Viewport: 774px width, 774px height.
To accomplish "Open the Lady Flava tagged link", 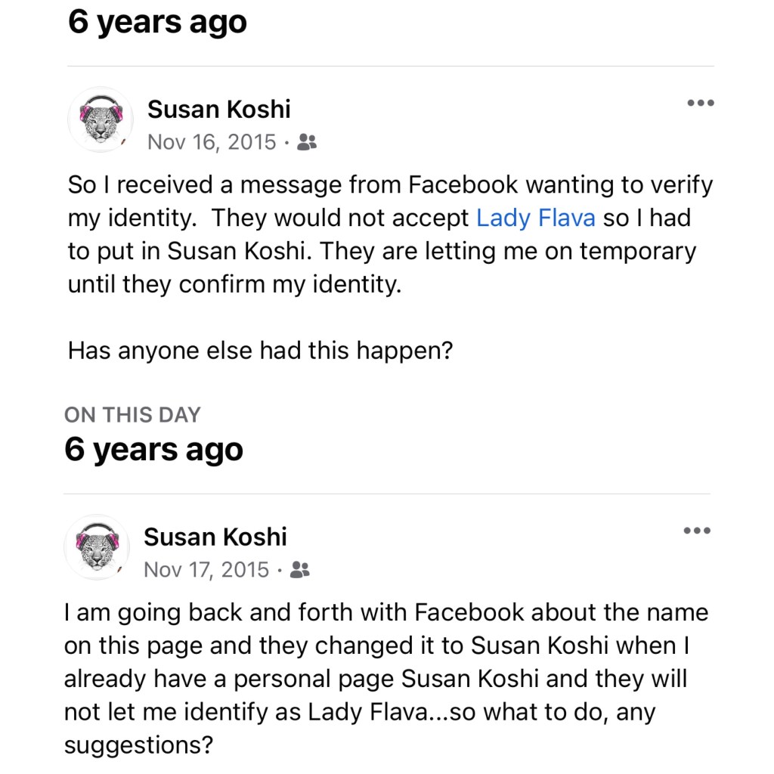I will (x=535, y=218).
